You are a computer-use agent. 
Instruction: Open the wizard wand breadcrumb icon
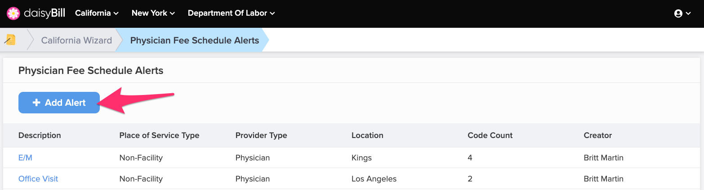(10, 40)
